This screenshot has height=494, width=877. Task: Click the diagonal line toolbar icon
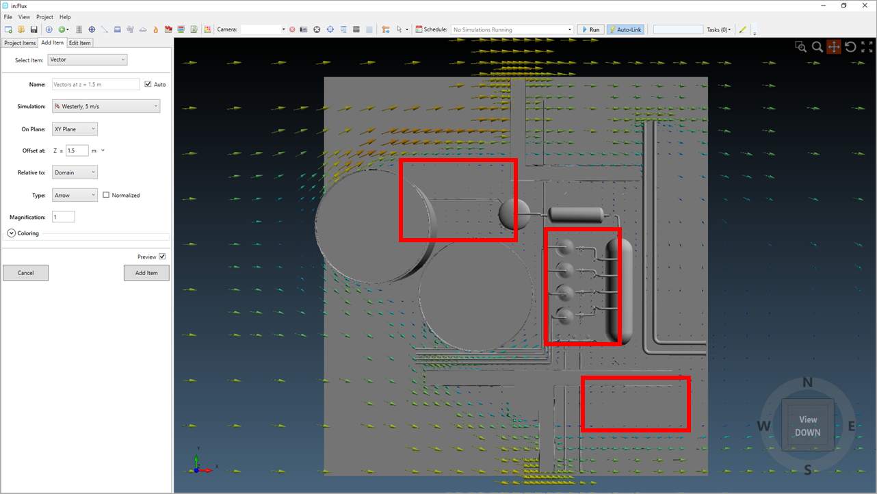click(x=105, y=29)
